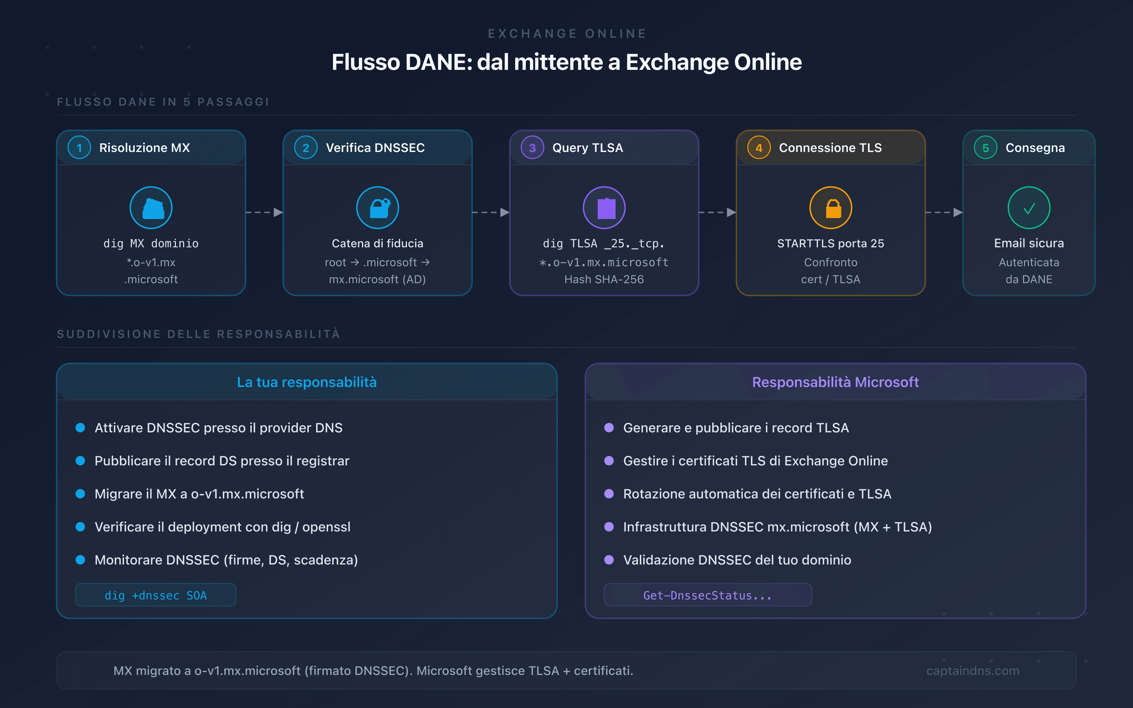This screenshot has width=1133, height=708.
Task: Click the dig +dnssec SOA command button
Action: pos(155,595)
